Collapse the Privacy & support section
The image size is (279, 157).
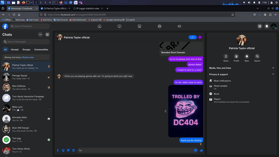pyautogui.click(x=242, y=74)
